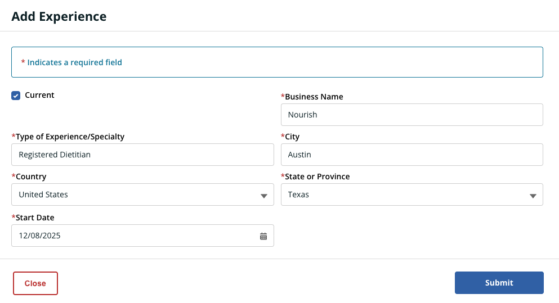Open the Texas state selection box
The width and height of the screenshot is (559, 303).
pos(405,195)
